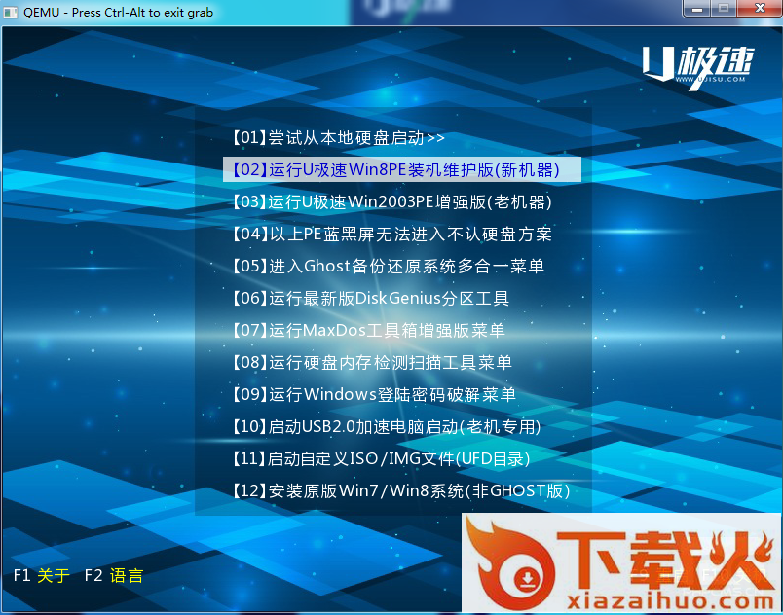
Task: Click F2 语言 language link
Action: click(114, 575)
